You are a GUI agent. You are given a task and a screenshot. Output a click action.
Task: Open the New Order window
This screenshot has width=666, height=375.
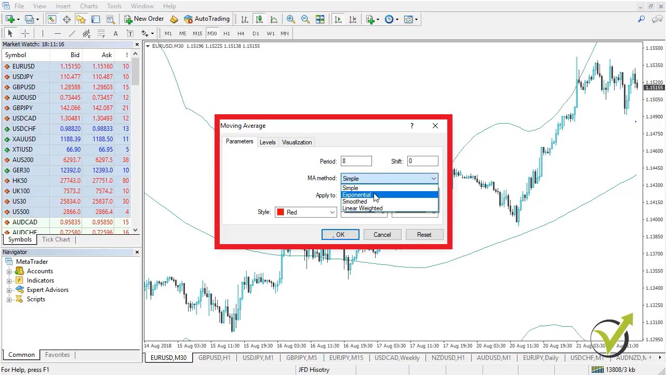(x=143, y=19)
